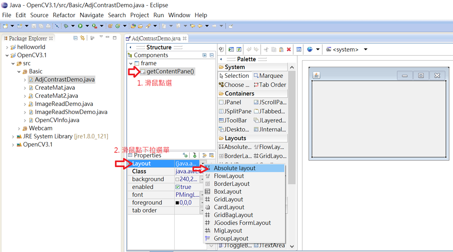Select the Selection tool in Palette
Viewport: 453px width, 252px height.
pos(234,76)
